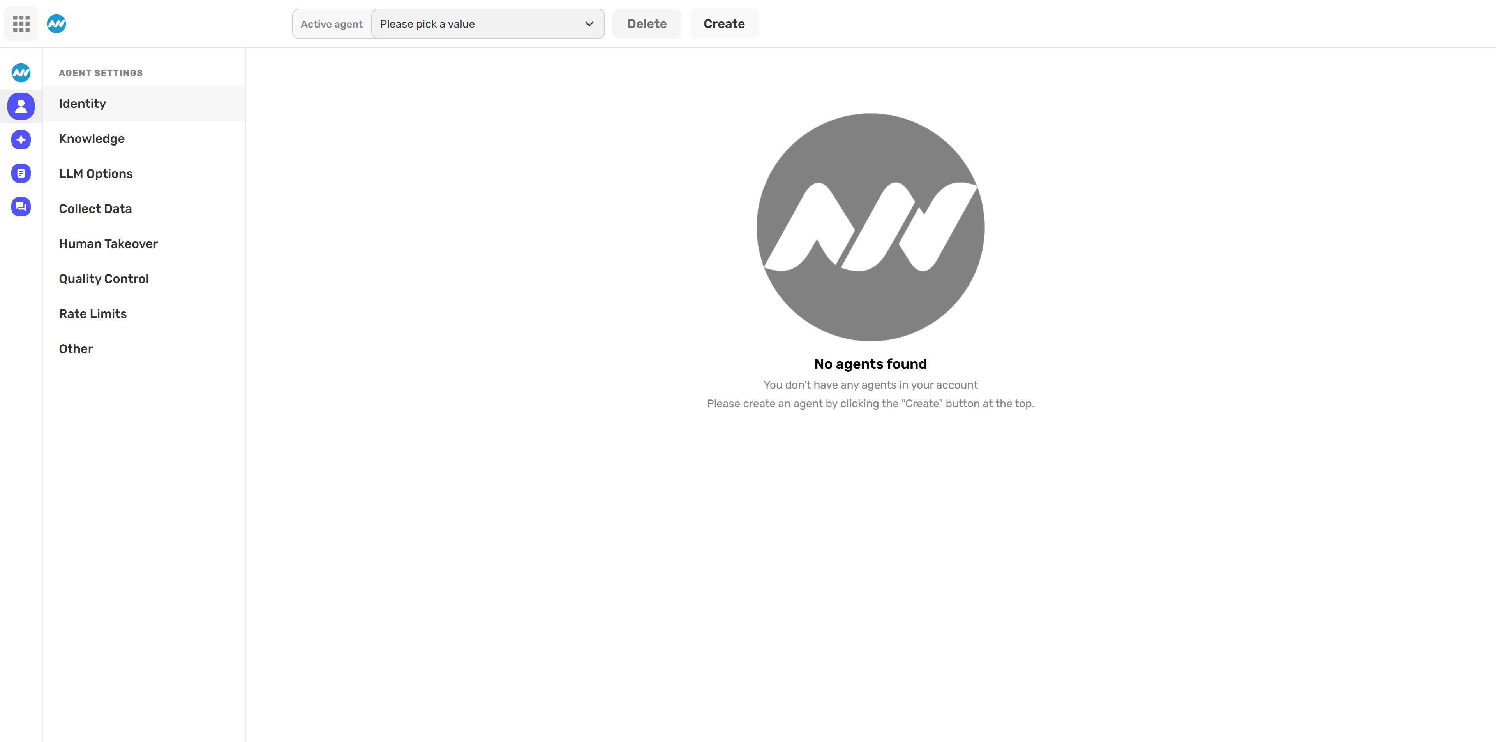Expand the Active agent dropdown
The width and height of the screenshot is (1496, 742).
pyautogui.click(x=488, y=24)
